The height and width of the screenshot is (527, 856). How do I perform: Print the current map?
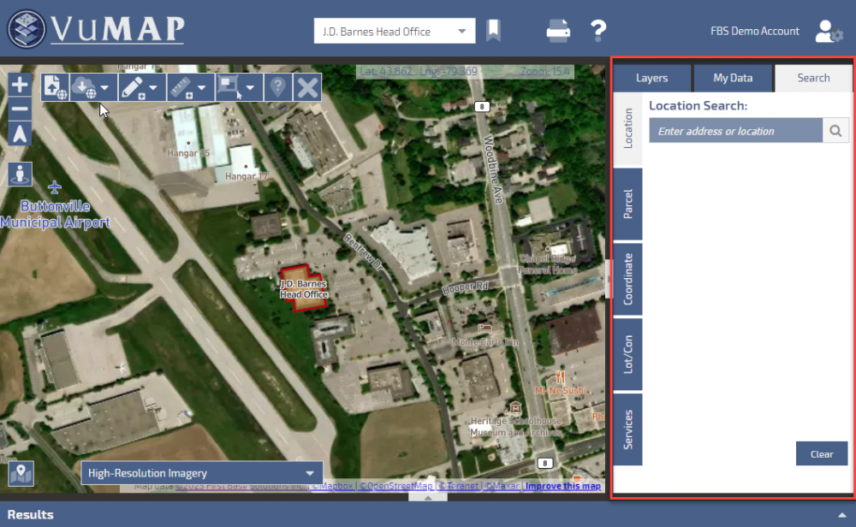pyautogui.click(x=558, y=32)
